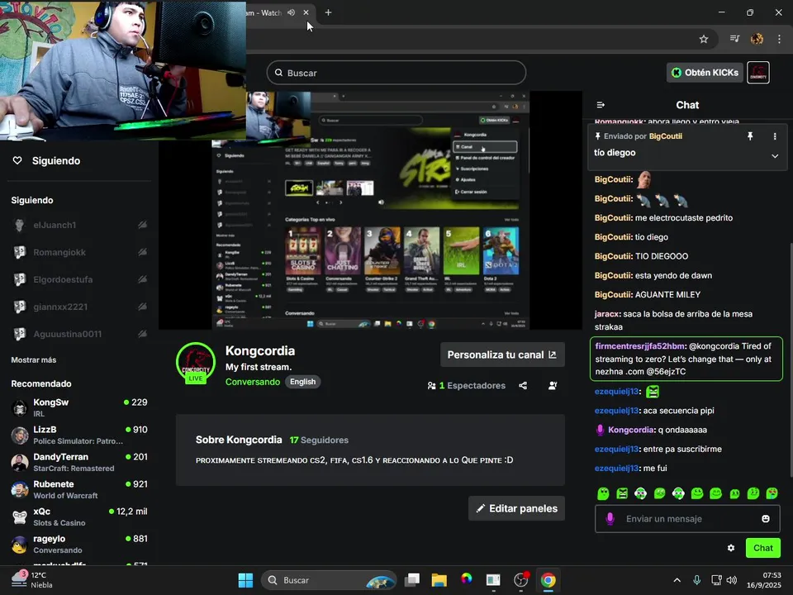793x595 pixels.
Task: Click the English language tag
Action: point(302,382)
